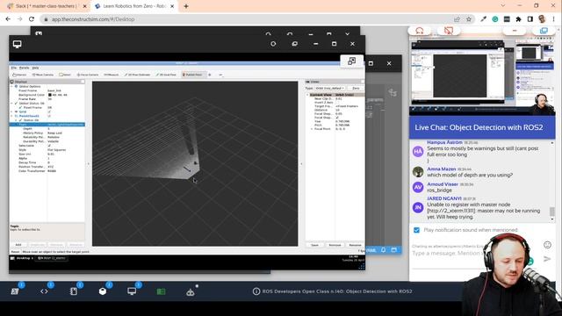Image resolution: width=562 pixels, height=316 pixels.
Task: Toggle the PointCloud2 display checkbox
Action: [49, 116]
